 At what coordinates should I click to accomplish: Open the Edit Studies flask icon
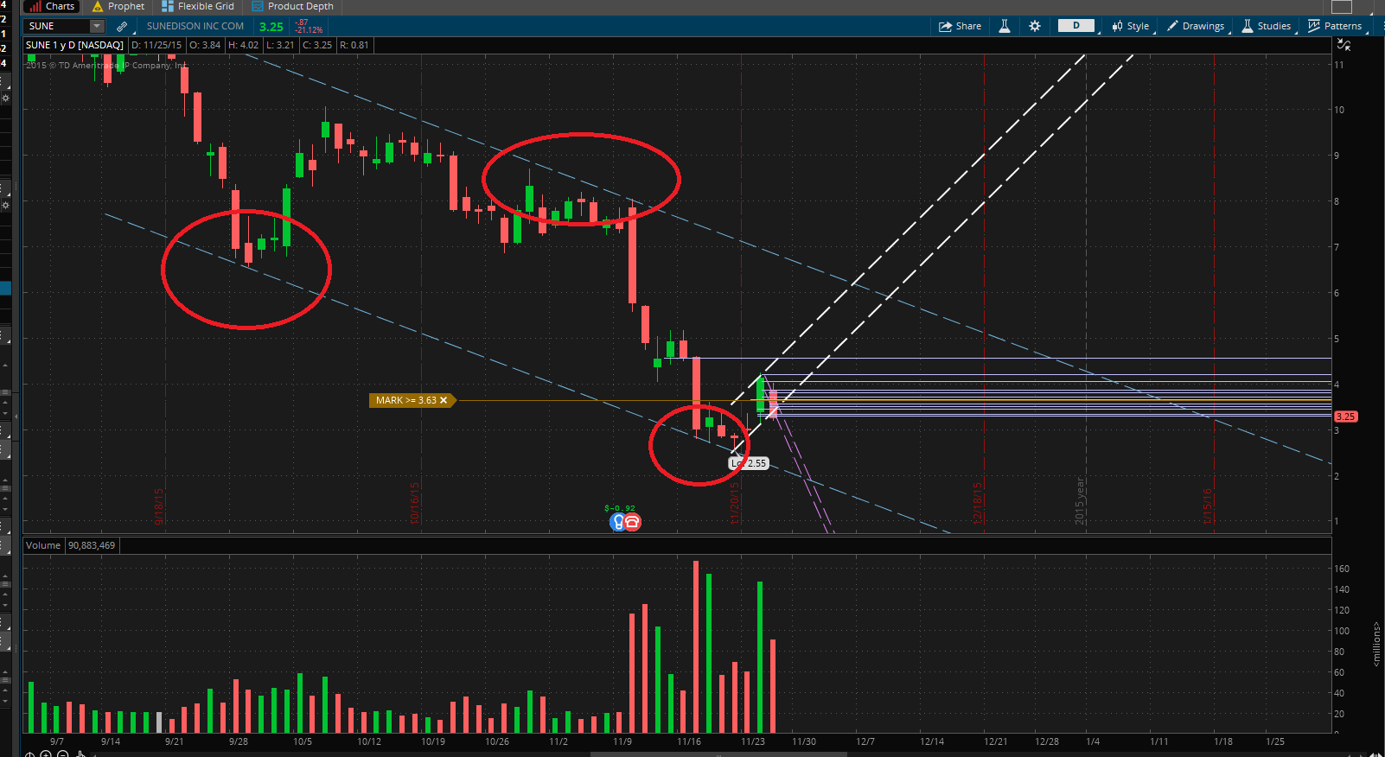[1005, 26]
